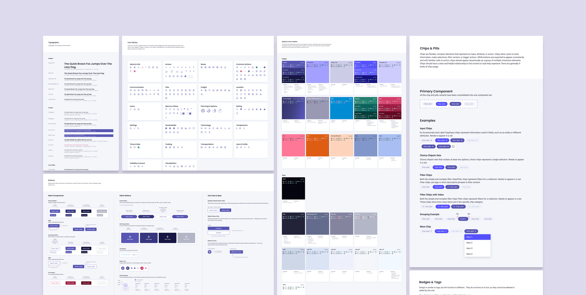Click the green clock icon in Time & Date
Screen dimensions: 586x295
(139, 147)
